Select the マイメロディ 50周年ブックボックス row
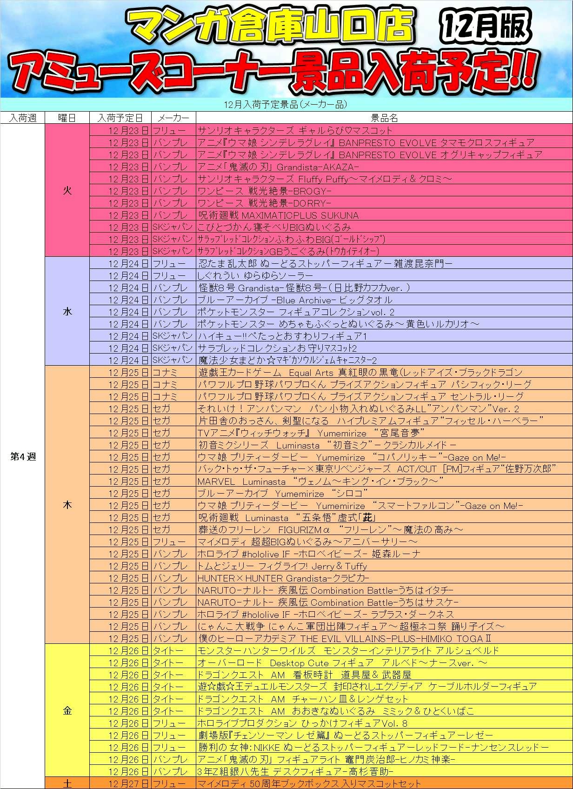 (309, 784)
